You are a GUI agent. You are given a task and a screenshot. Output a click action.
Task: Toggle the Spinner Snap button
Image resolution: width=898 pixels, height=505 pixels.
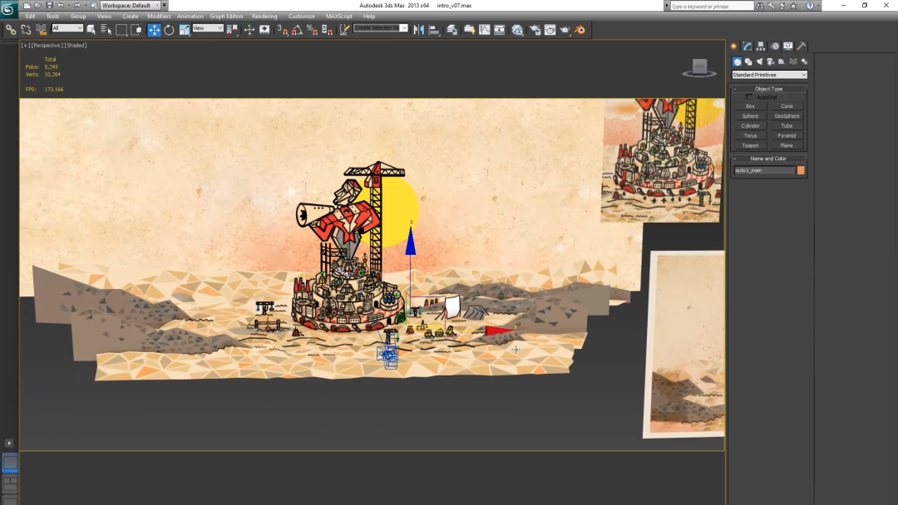pyautogui.click(x=327, y=30)
